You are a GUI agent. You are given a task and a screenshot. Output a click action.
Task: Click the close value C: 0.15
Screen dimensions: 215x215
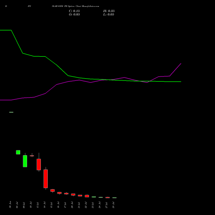click(x=74, y=11)
